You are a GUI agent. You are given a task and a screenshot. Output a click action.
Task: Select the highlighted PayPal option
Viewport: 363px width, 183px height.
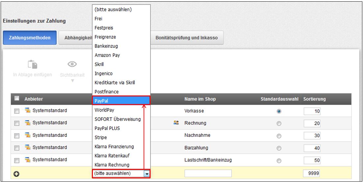pyautogui.click(x=121, y=101)
